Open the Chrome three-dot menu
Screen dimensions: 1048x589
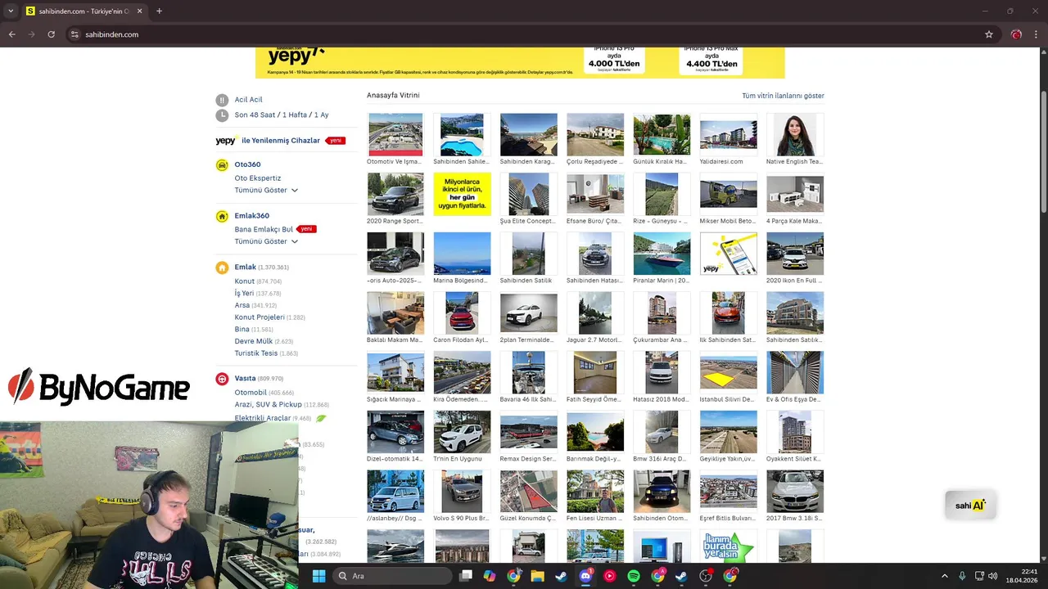(x=1037, y=34)
